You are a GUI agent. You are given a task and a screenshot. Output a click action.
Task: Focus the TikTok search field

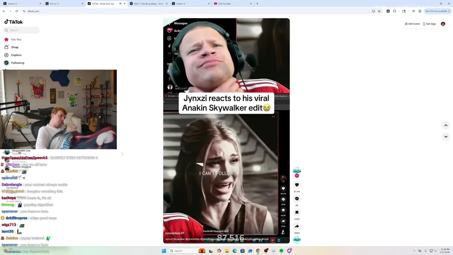coord(21,30)
